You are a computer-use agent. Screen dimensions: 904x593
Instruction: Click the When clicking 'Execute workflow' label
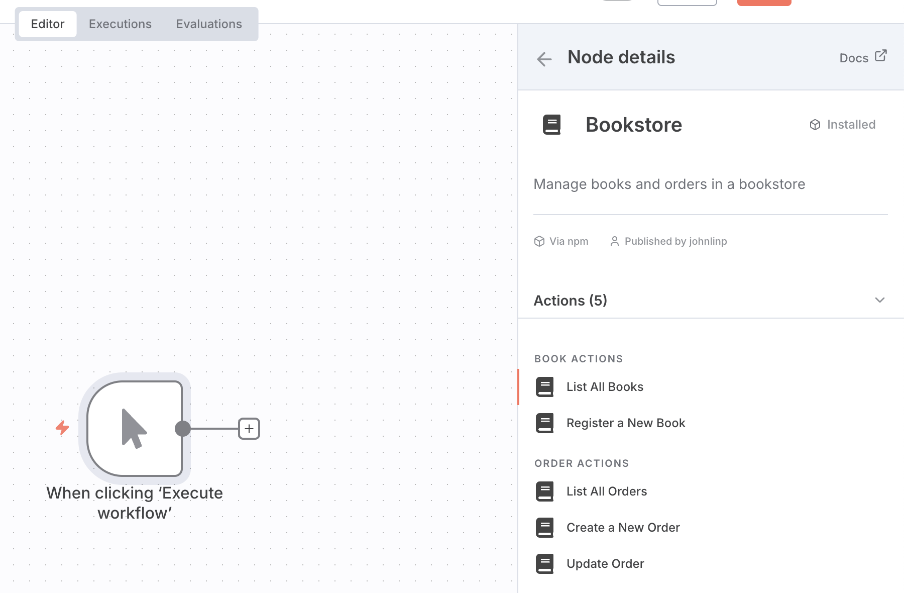tap(135, 503)
